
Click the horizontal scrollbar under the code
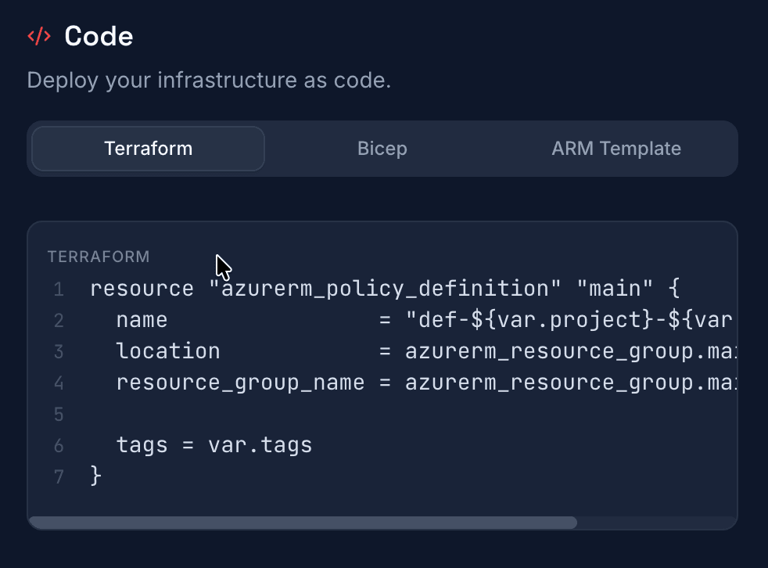pyautogui.click(x=303, y=523)
